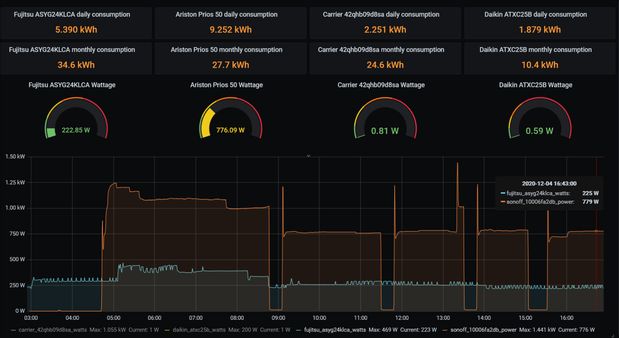619x338 pixels.
Task: Click the 09:00 x-axis time label
Action: (x=278, y=318)
